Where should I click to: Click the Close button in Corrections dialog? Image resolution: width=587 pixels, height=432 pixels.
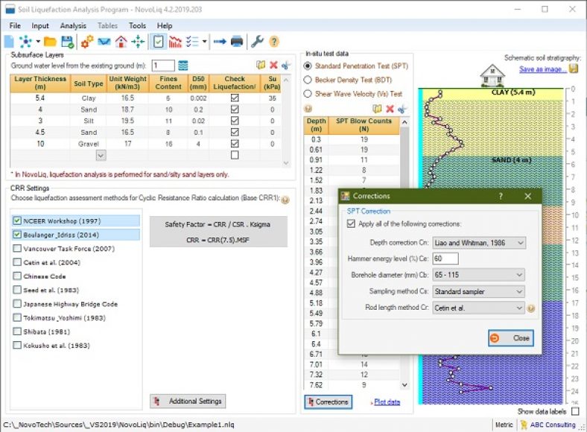pyautogui.click(x=511, y=338)
